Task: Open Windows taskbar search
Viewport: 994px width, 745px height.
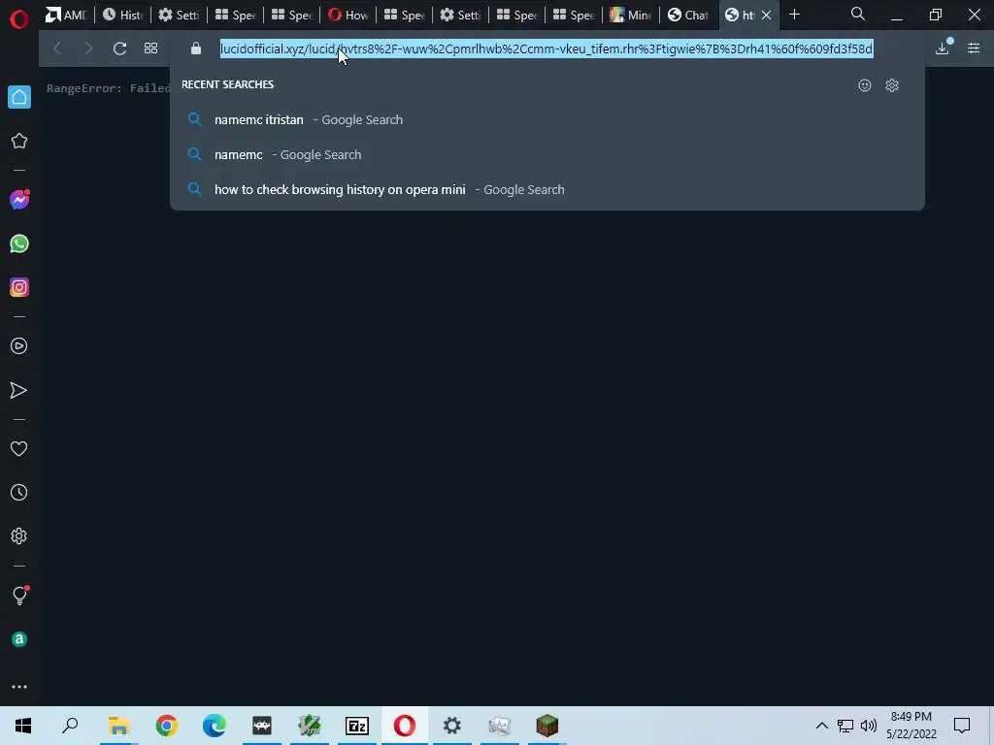Action: (x=70, y=726)
